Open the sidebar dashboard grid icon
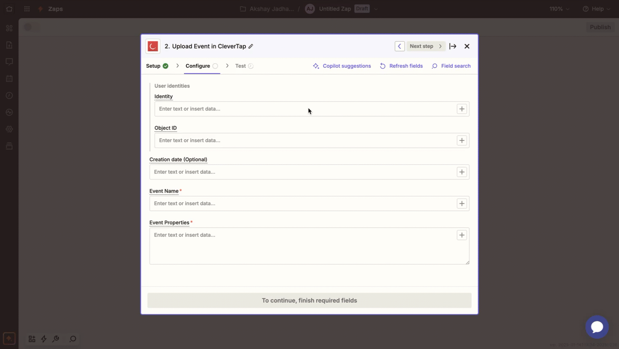Image resolution: width=619 pixels, height=349 pixels. (9, 28)
